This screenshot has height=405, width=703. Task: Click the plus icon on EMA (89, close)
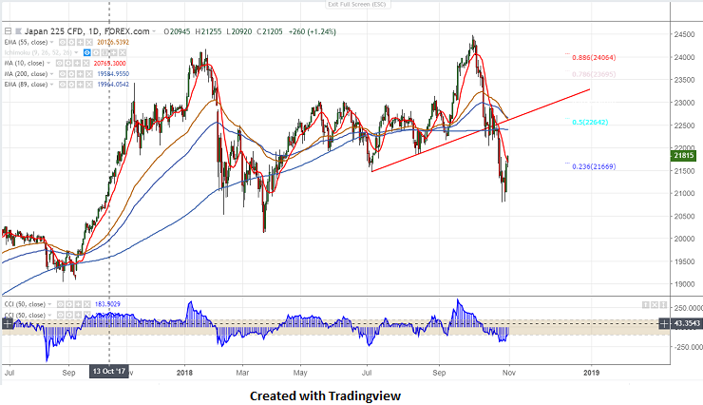80,85
